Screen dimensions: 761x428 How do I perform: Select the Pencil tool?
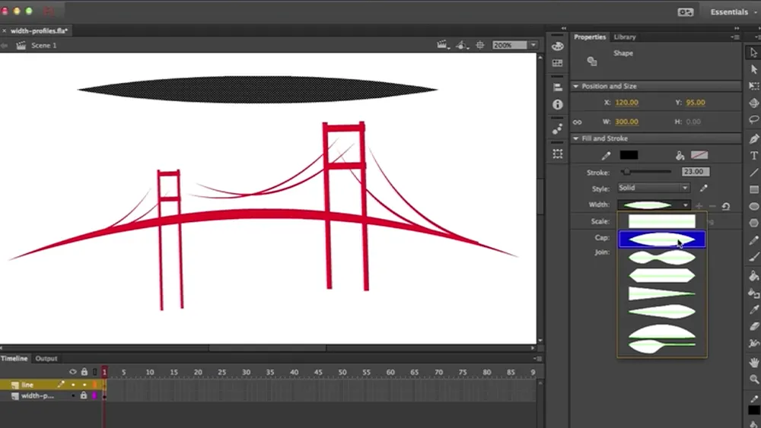click(753, 241)
